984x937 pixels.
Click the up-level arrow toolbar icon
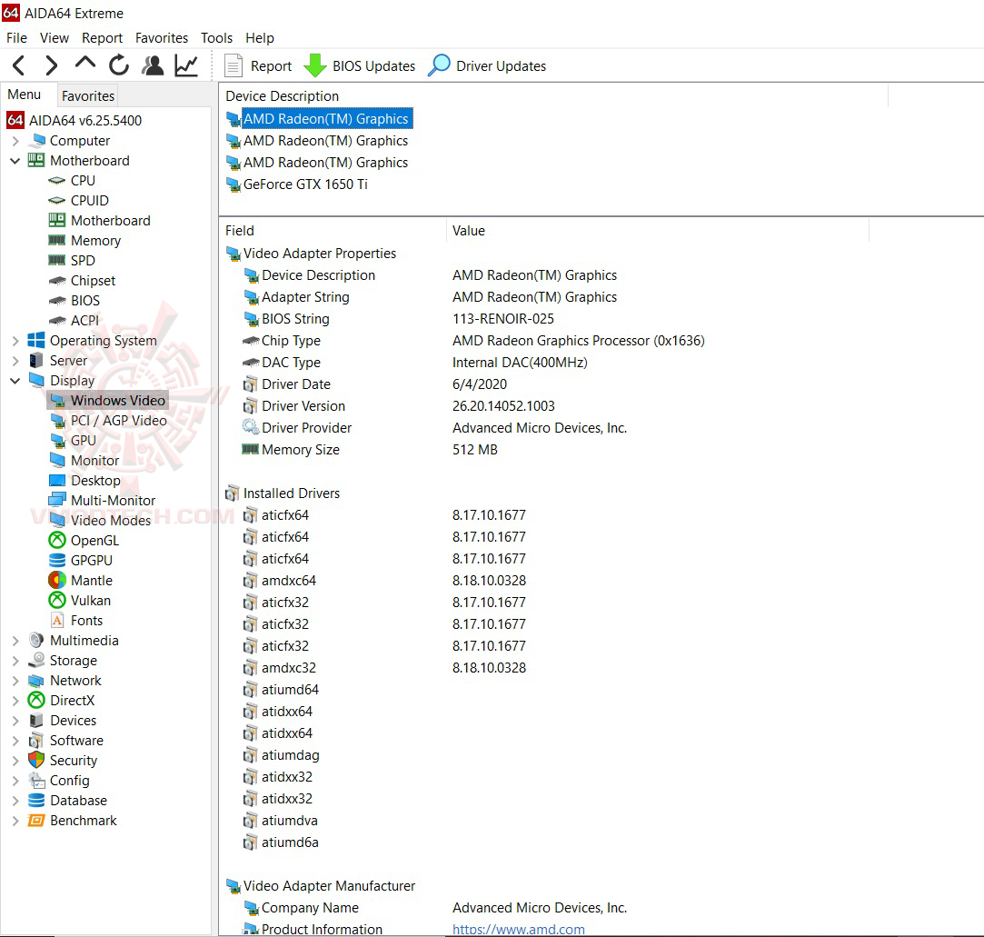[x=84, y=64]
